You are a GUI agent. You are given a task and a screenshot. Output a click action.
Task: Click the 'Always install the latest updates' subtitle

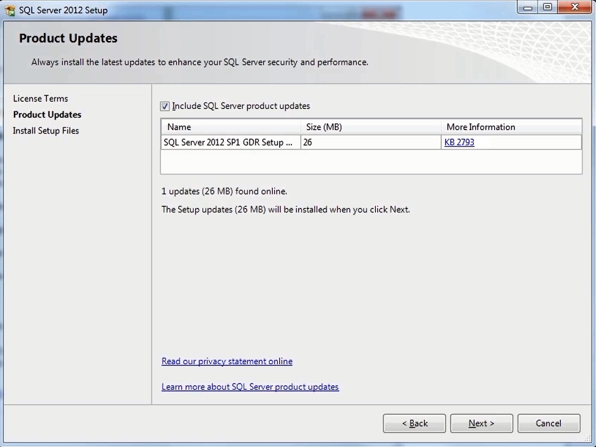click(199, 62)
